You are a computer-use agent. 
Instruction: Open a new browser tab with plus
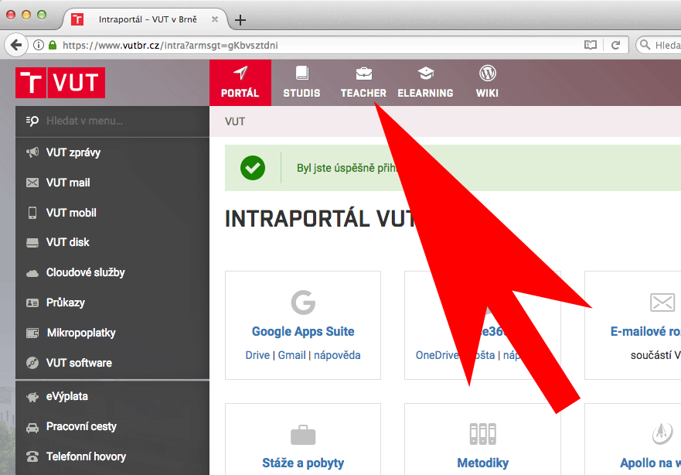[x=240, y=20]
